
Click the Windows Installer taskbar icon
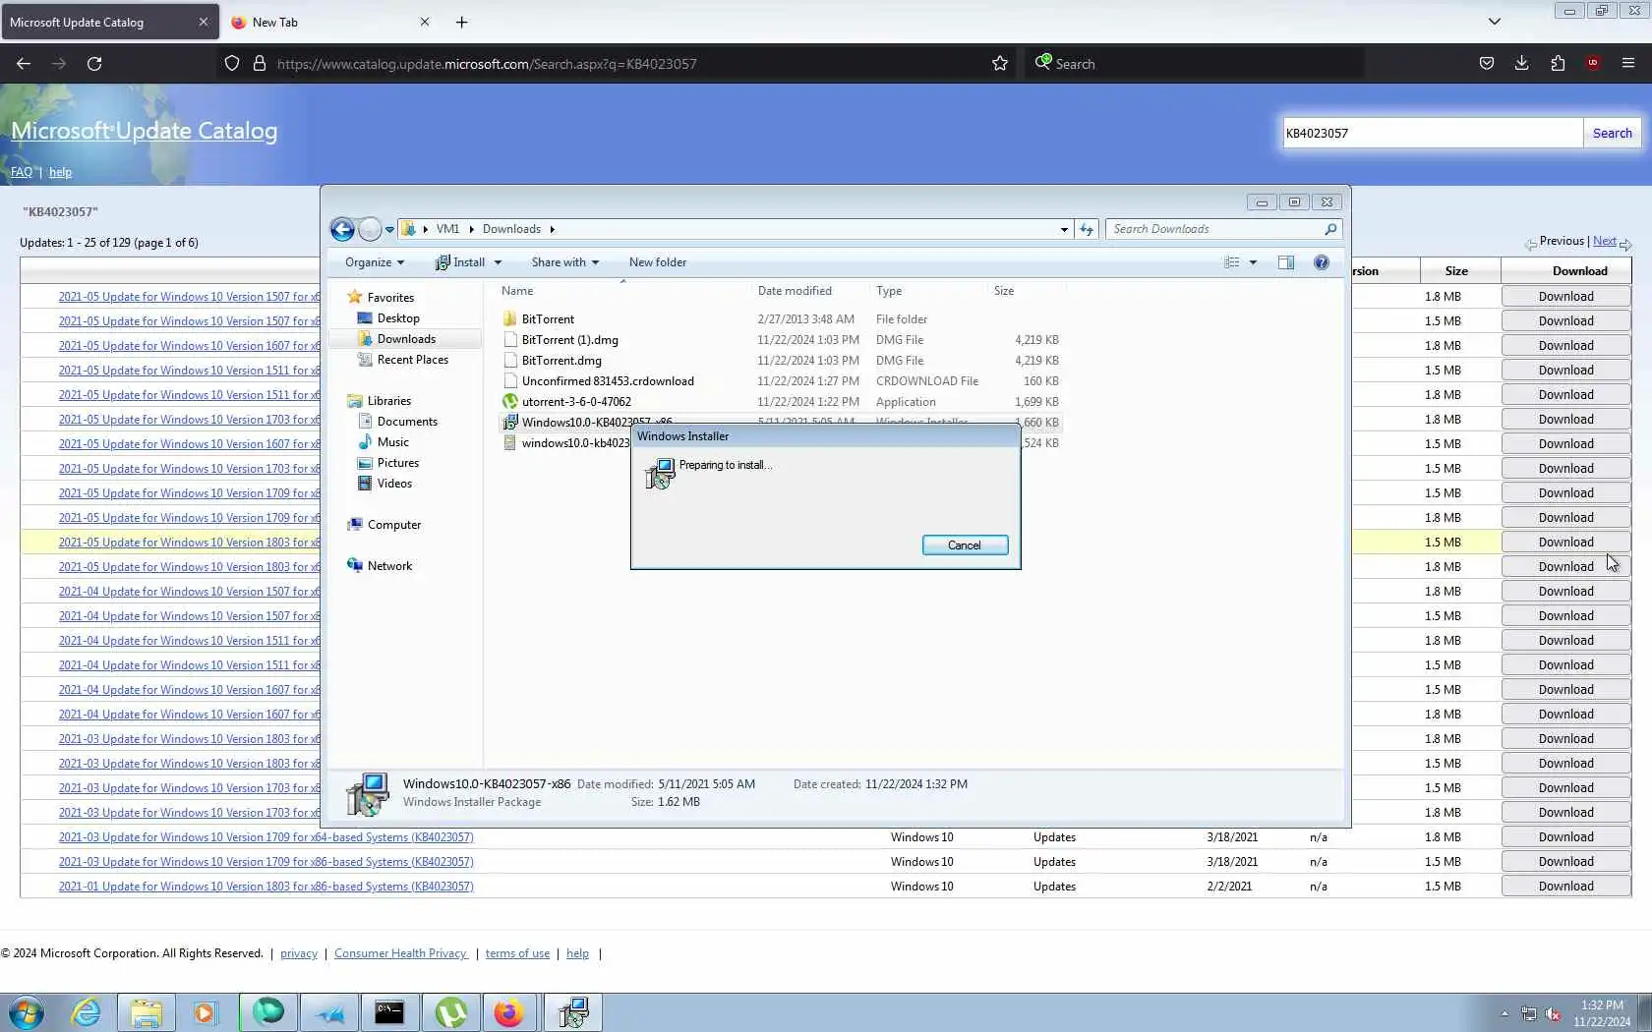pos(572,1012)
